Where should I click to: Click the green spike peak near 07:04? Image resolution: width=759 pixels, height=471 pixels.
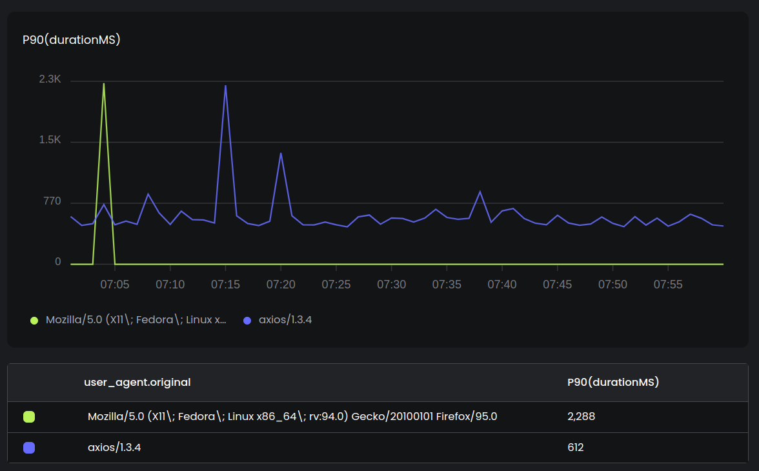pos(104,84)
